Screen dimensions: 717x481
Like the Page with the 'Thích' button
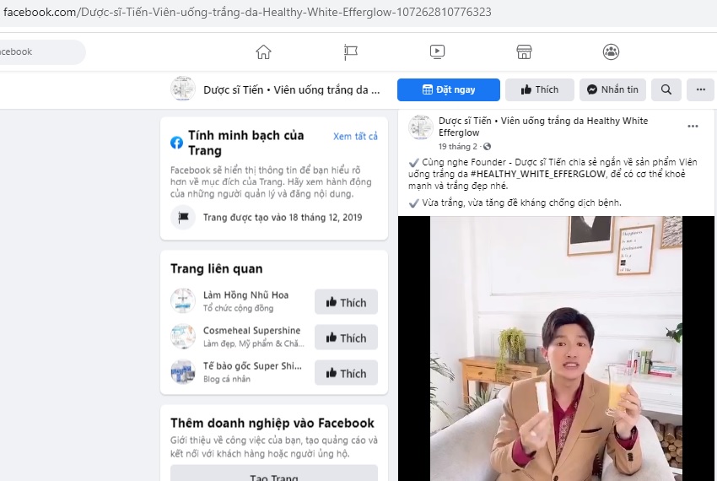click(540, 89)
